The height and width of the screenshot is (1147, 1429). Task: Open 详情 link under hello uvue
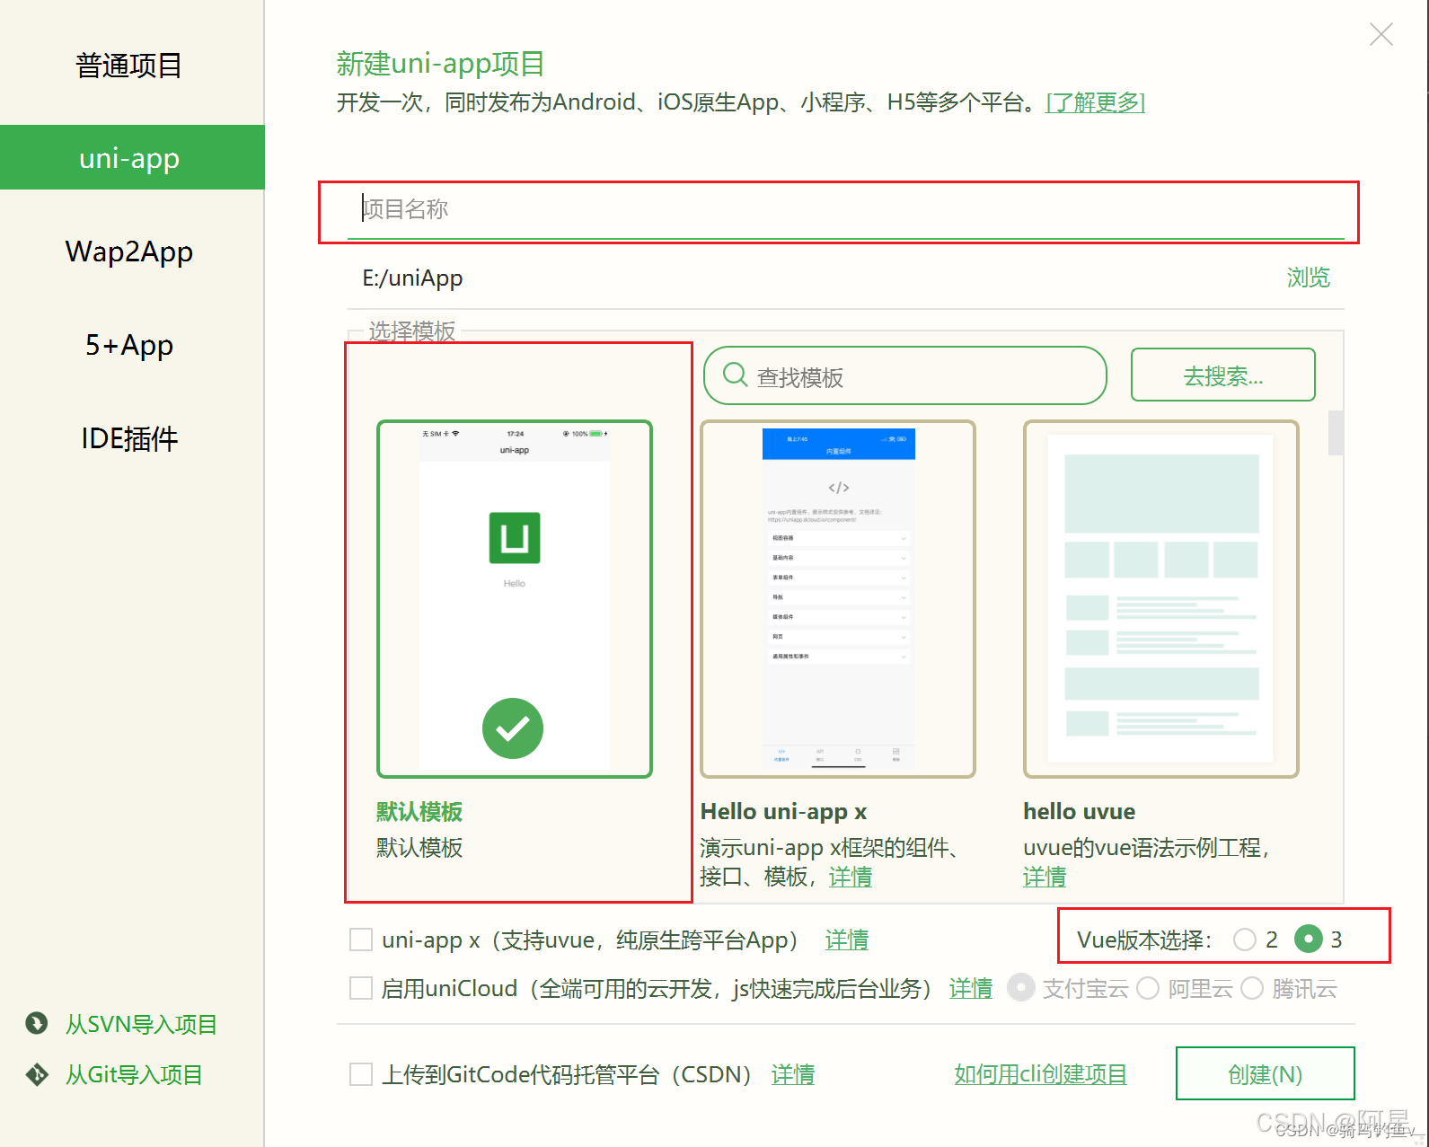(x=1045, y=877)
